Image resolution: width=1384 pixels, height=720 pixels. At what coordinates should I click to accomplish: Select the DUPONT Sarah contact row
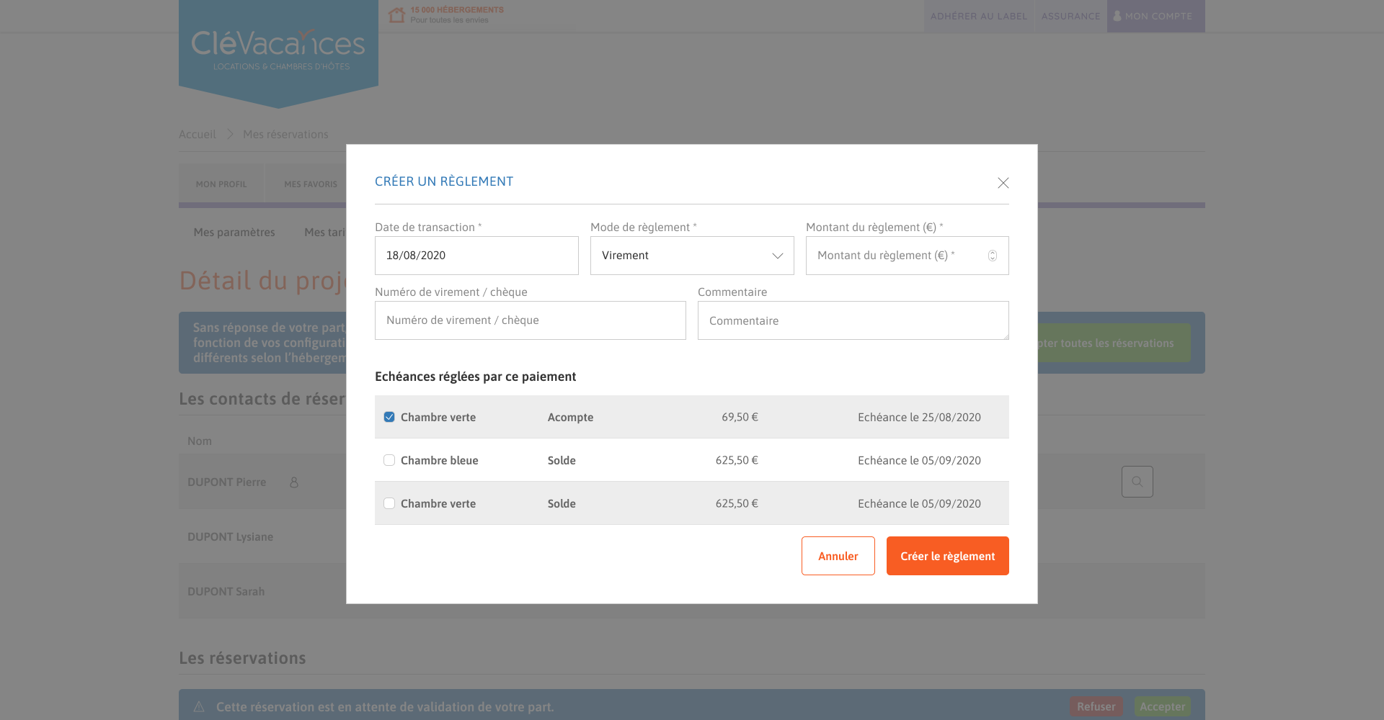[x=262, y=591]
